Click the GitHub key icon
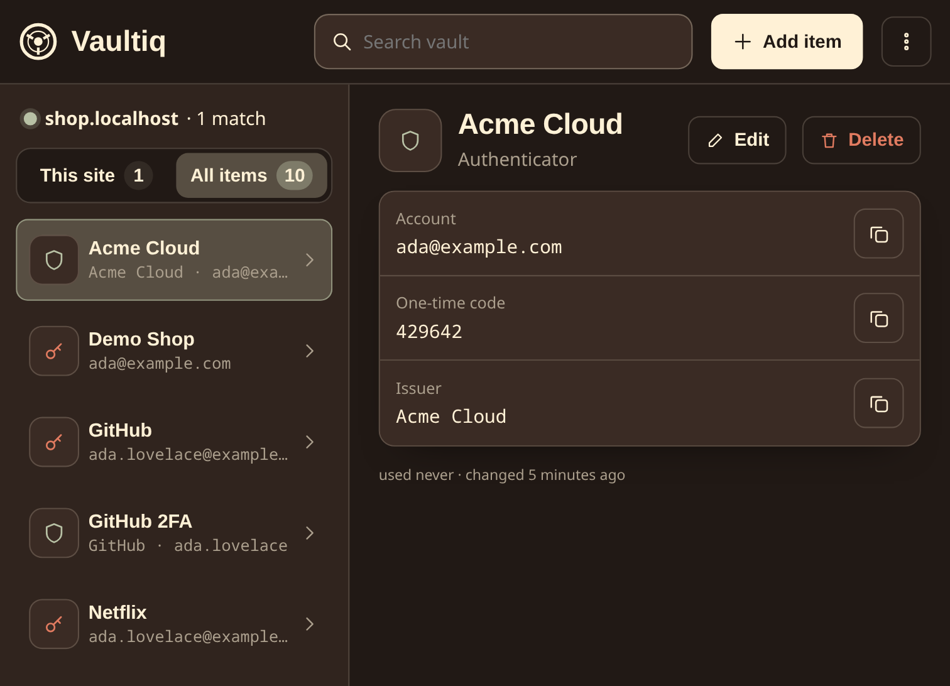The height and width of the screenshot is (686, 950). (54, 442)
